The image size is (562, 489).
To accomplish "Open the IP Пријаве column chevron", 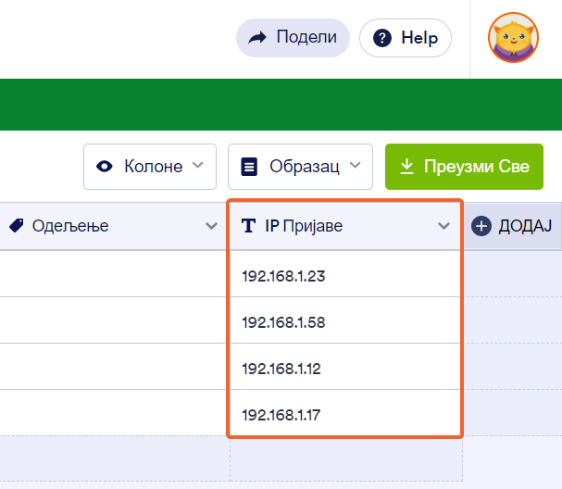I will (443, 226).
